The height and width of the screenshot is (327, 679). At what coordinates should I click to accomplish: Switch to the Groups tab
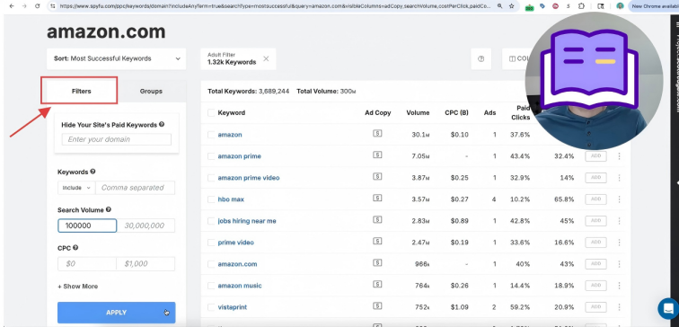pos(151,91)
